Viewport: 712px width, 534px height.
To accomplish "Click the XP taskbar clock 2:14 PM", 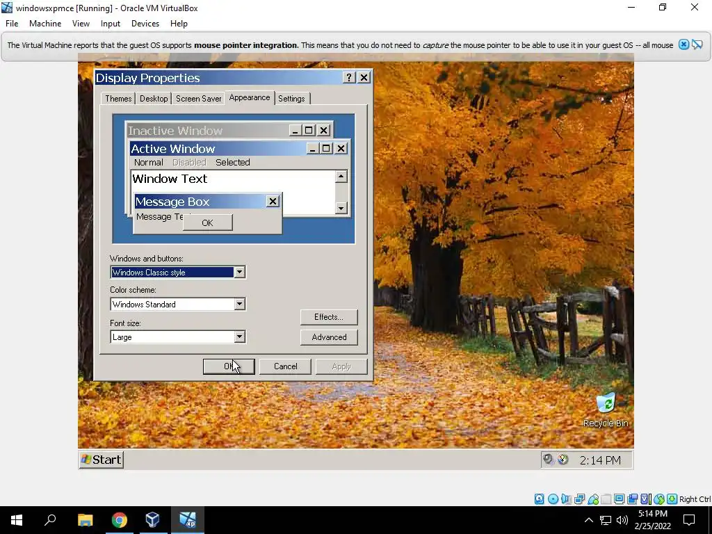I will pyautogui.click(x=600, y=460).
